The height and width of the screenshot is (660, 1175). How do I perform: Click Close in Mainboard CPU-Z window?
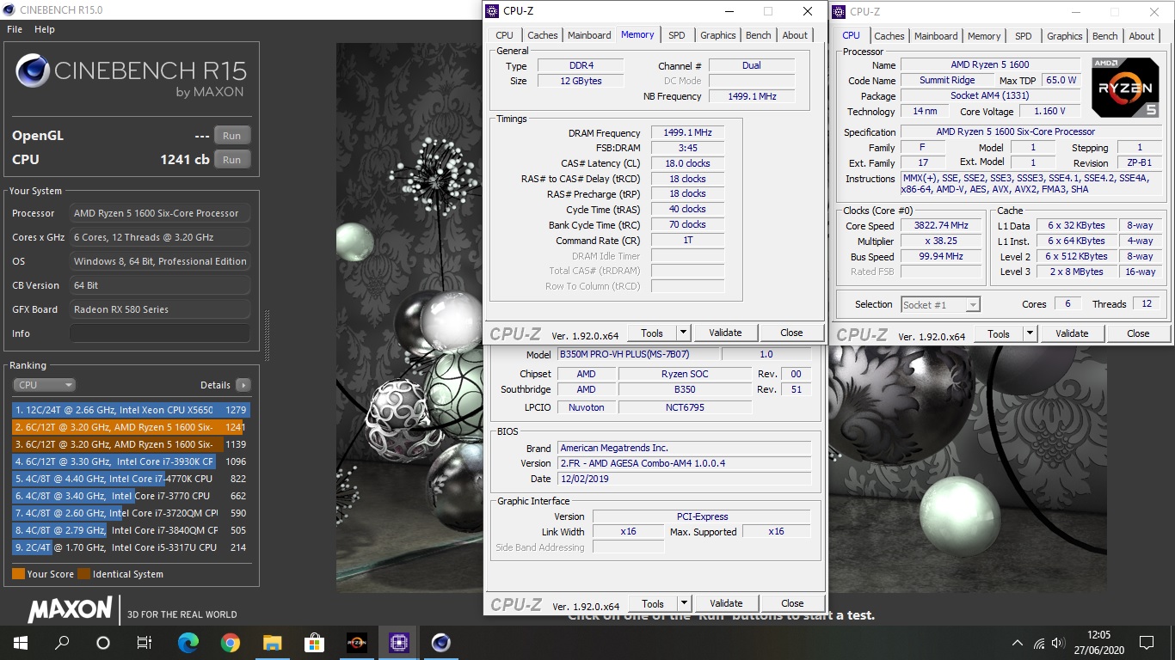pyautogui.click(x=792, y=603)
